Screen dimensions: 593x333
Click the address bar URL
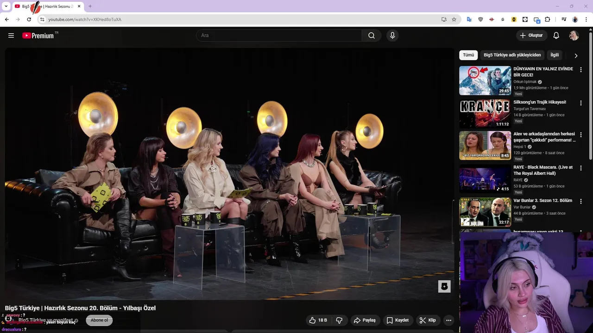(85, 19)
